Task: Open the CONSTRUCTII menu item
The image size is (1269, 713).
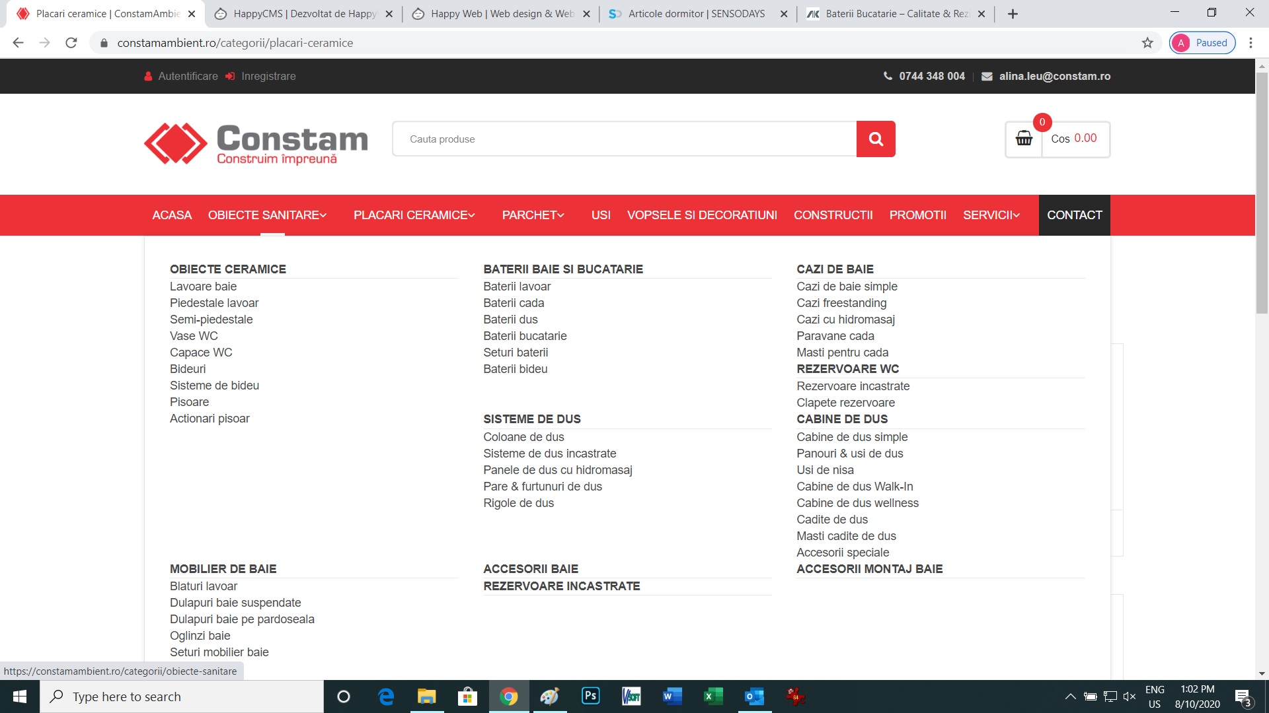Action: [x=833, y=215]
